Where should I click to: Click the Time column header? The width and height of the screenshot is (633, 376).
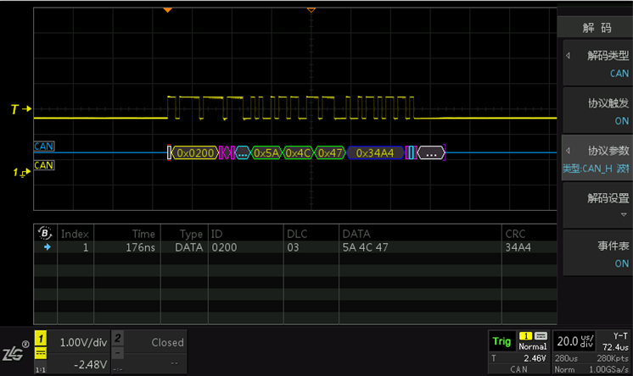(143, 234)
